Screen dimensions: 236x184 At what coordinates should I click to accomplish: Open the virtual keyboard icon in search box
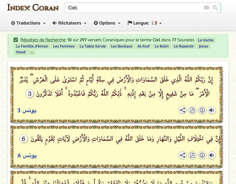pos(206,8)
